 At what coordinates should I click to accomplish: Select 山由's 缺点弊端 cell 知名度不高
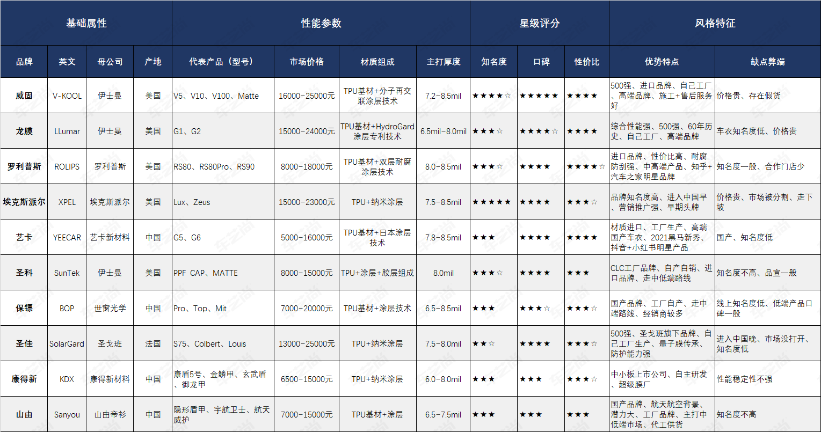click(x=767, y=414)
